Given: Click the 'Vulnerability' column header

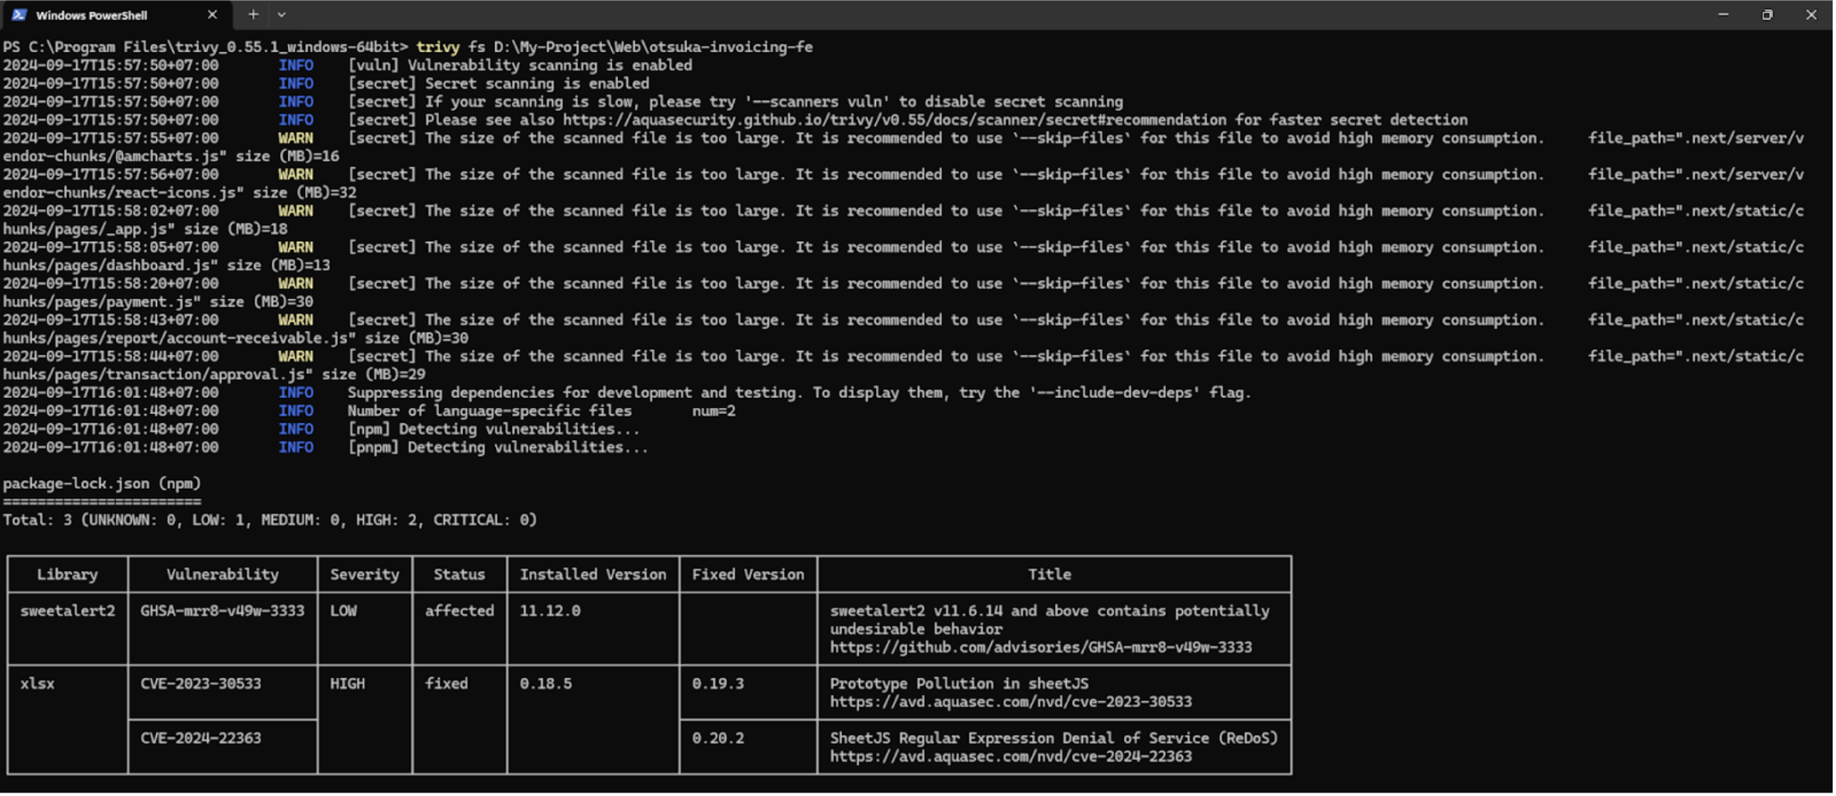Looking at the screenshot, I should [x=222, y=575].
